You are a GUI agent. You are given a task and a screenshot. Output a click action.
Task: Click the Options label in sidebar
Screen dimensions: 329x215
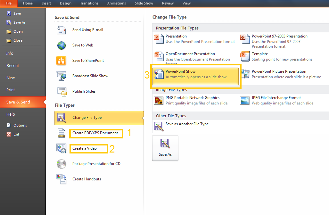click(x=20, y=125)
